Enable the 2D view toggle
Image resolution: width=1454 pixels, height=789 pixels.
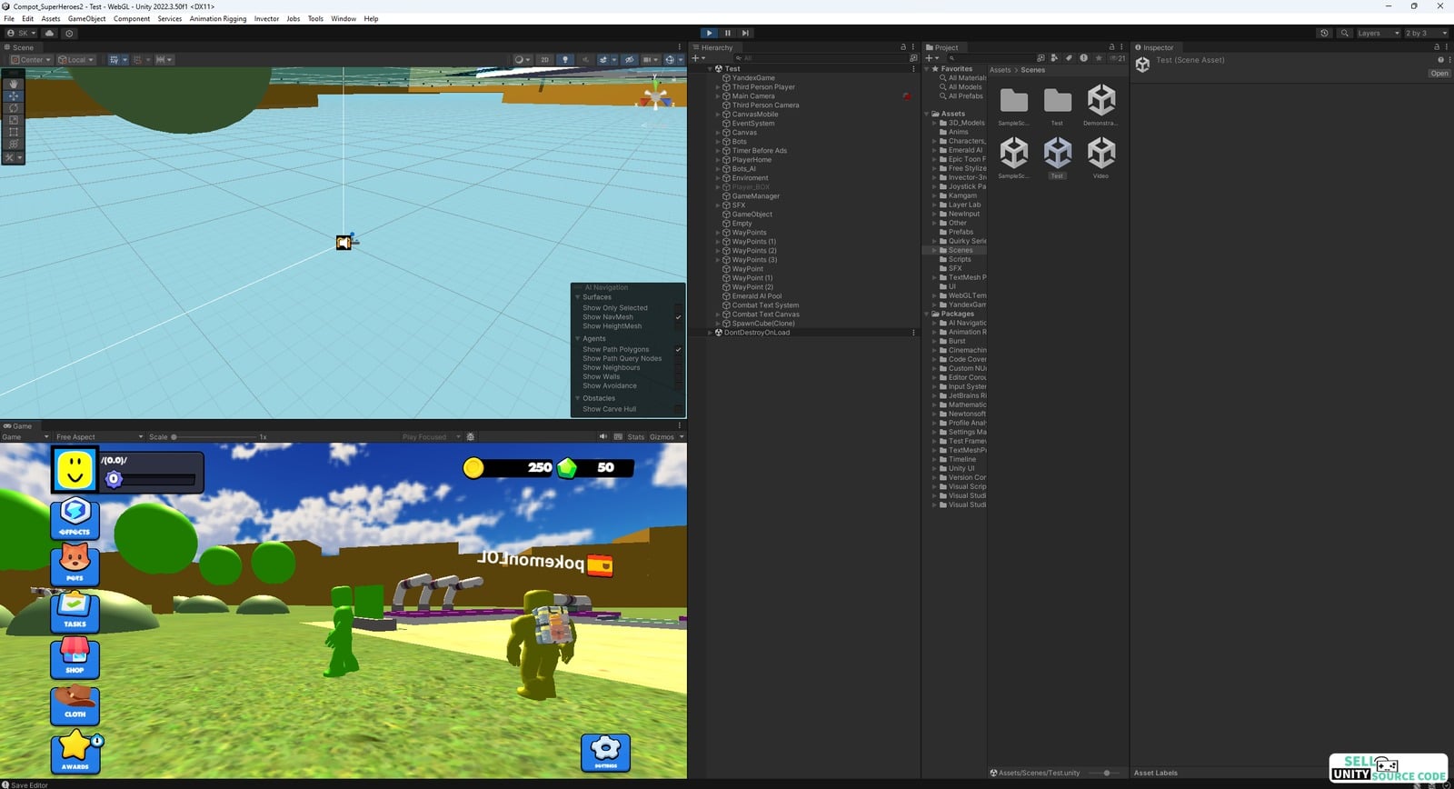[x=544, y=60]
